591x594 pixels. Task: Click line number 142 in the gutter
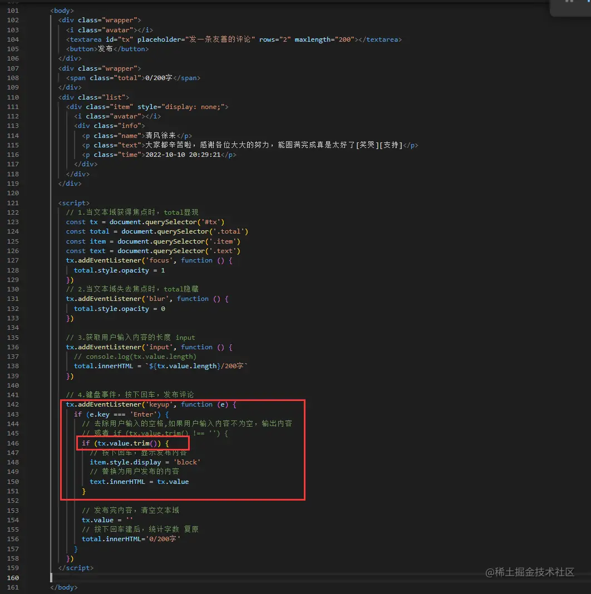point(12,404)
